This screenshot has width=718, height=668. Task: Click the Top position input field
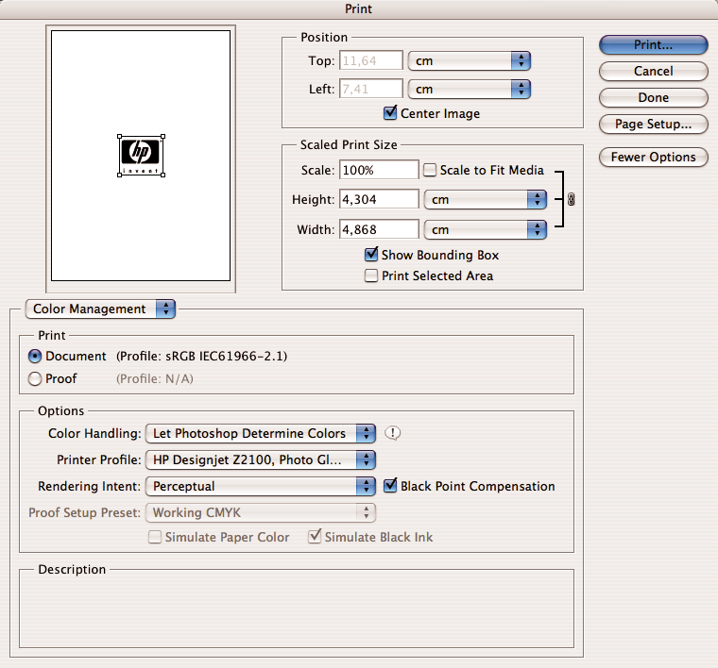tap(371, 60)
